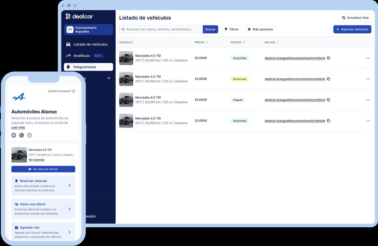Viewport: 378px width, 246px height.
Task: Click the CA avatar badge
Action: click(70, 30)
